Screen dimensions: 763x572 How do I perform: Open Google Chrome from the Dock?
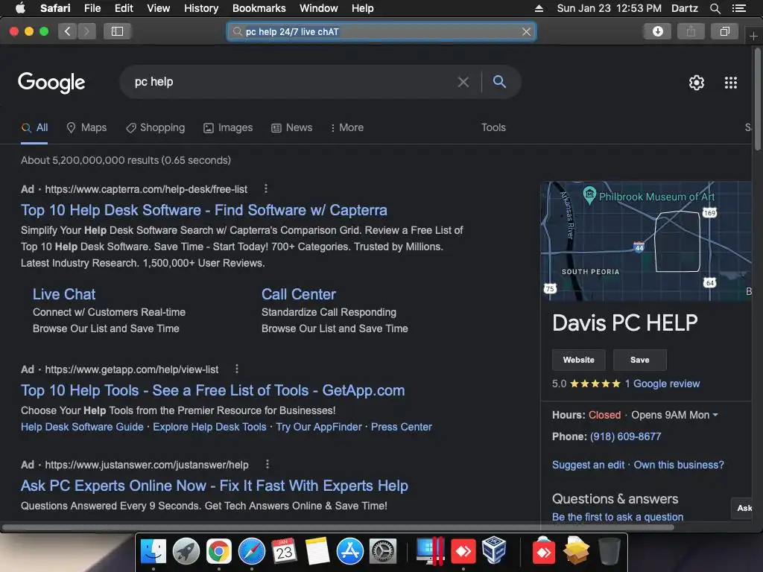pos(219,551)
